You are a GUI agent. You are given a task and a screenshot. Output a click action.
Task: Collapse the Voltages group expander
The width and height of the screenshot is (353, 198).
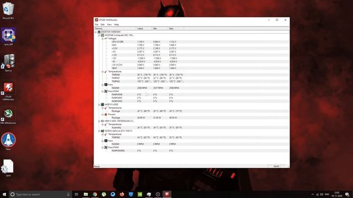point(103,38)
